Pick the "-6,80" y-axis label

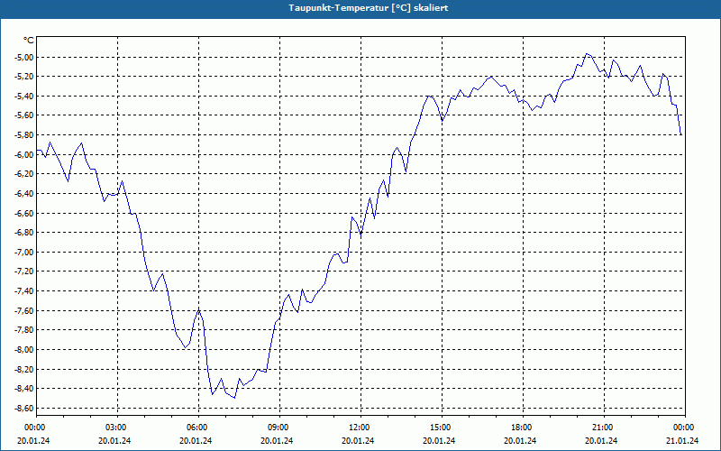(23, 233)
